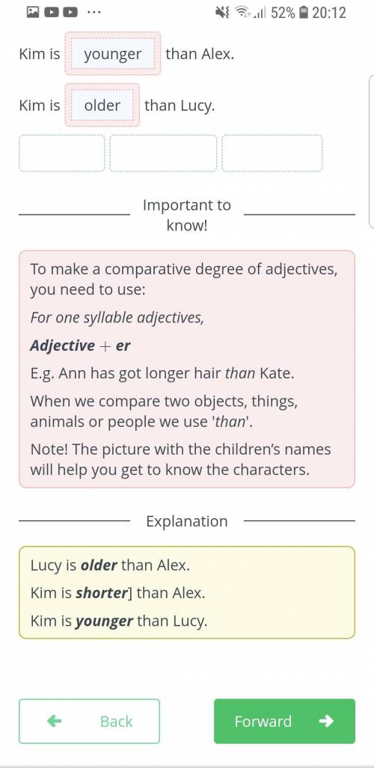
Task: Click the middle empty word slot
Action: coord(163,153)
